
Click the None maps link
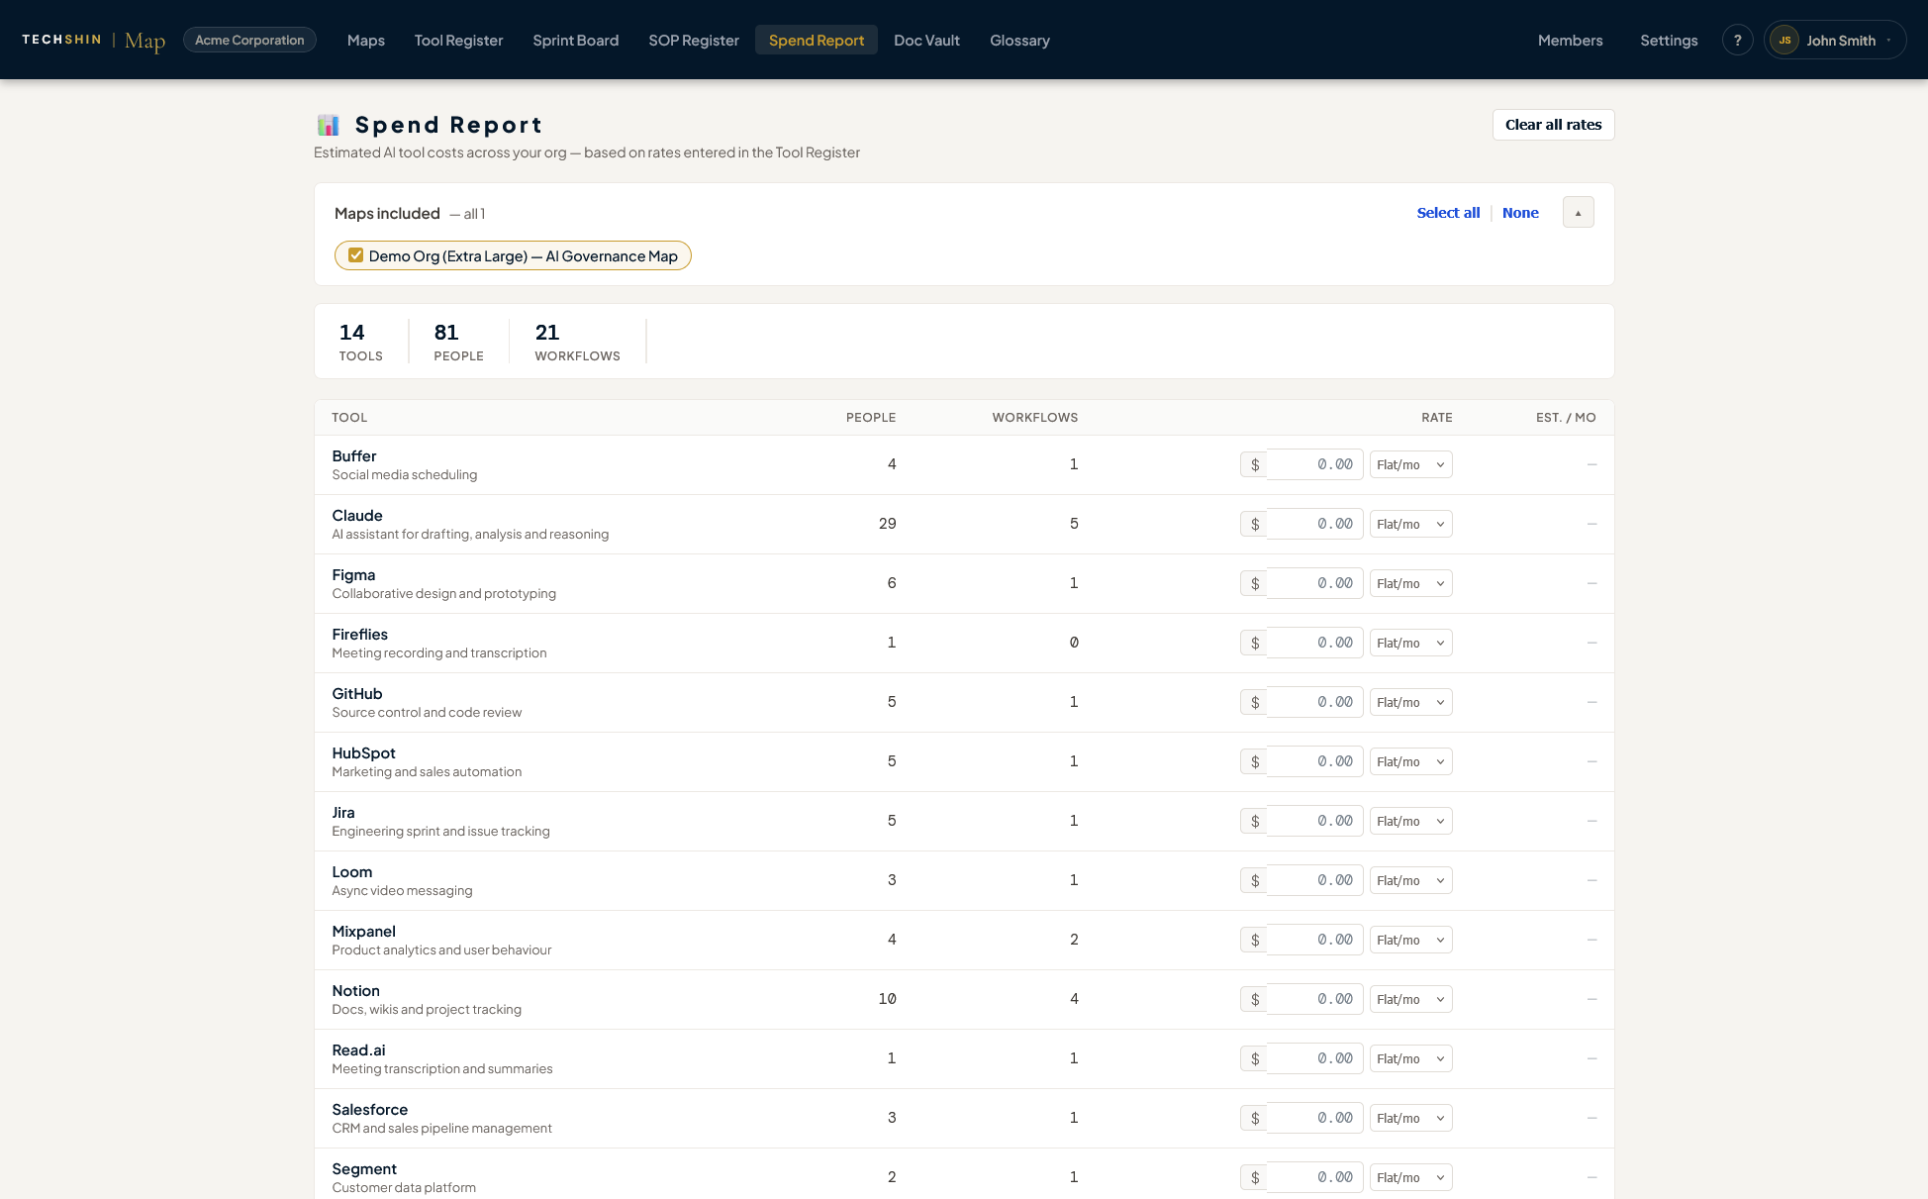coord(1520,212)
